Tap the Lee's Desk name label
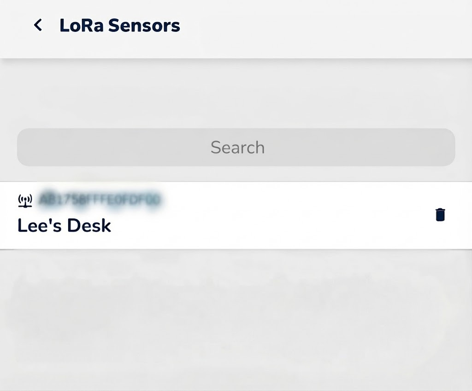The image size is (472, 391). 64,225
